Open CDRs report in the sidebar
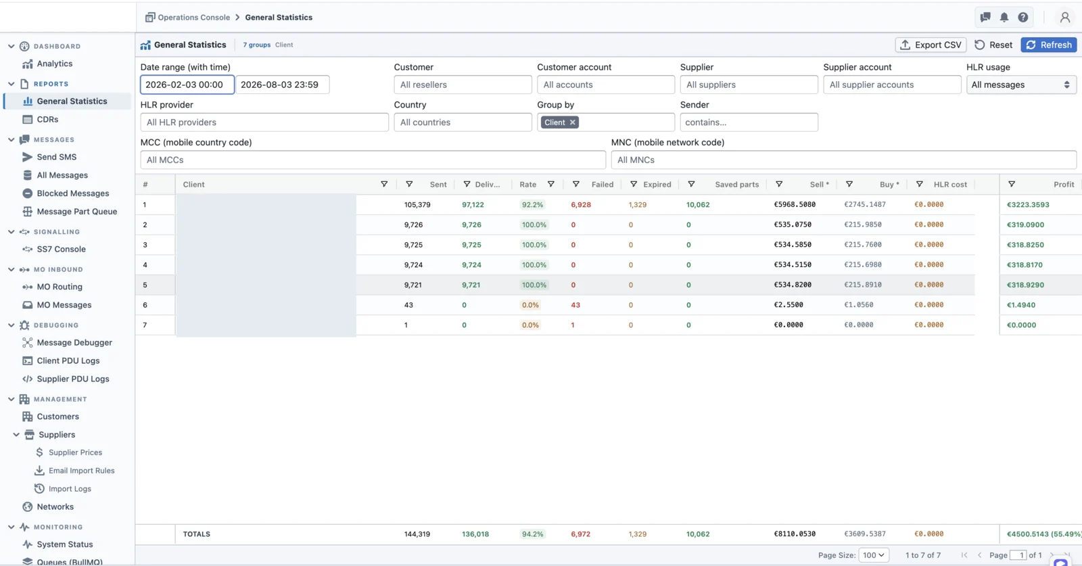This screenshot has width=1082, height=566. coord(47,120)
